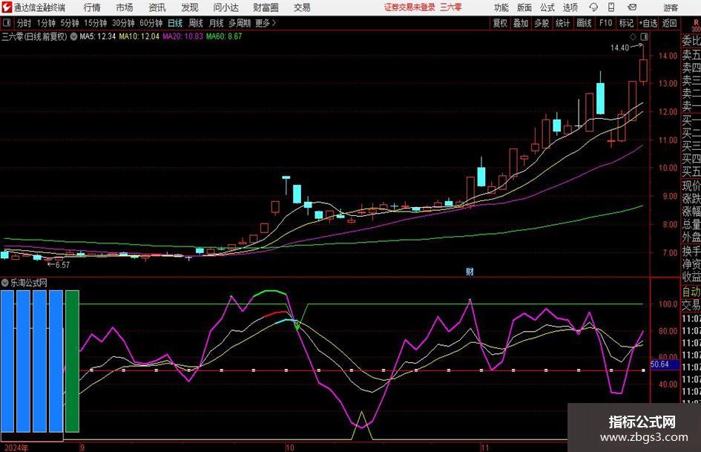Click the 2024年 date axis label
Screen dimensions: 701x452
(x=16, y=448)
